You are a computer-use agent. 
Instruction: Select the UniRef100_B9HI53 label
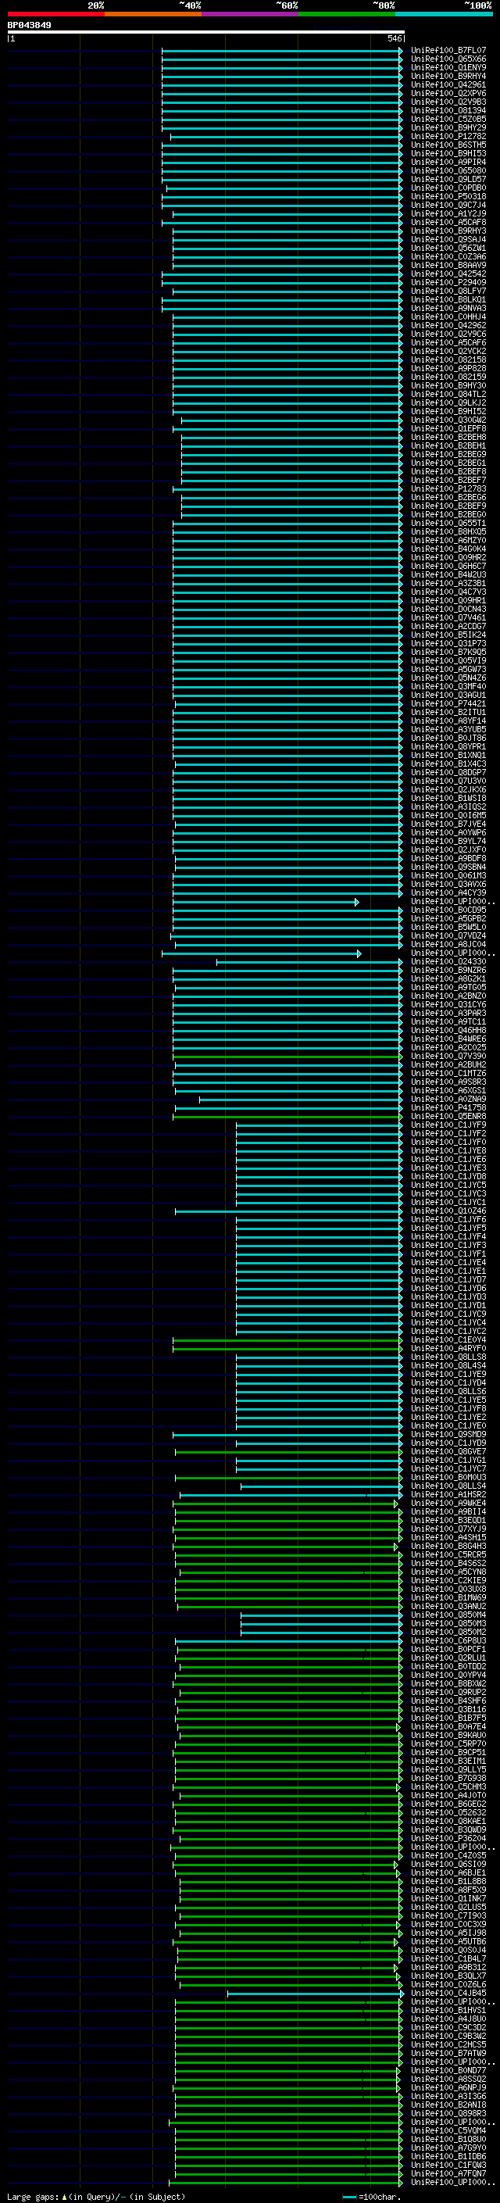[448, 153]
